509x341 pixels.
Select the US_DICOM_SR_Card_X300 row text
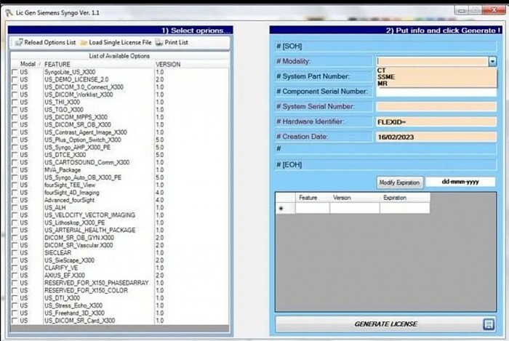click(x=79, y=321)
